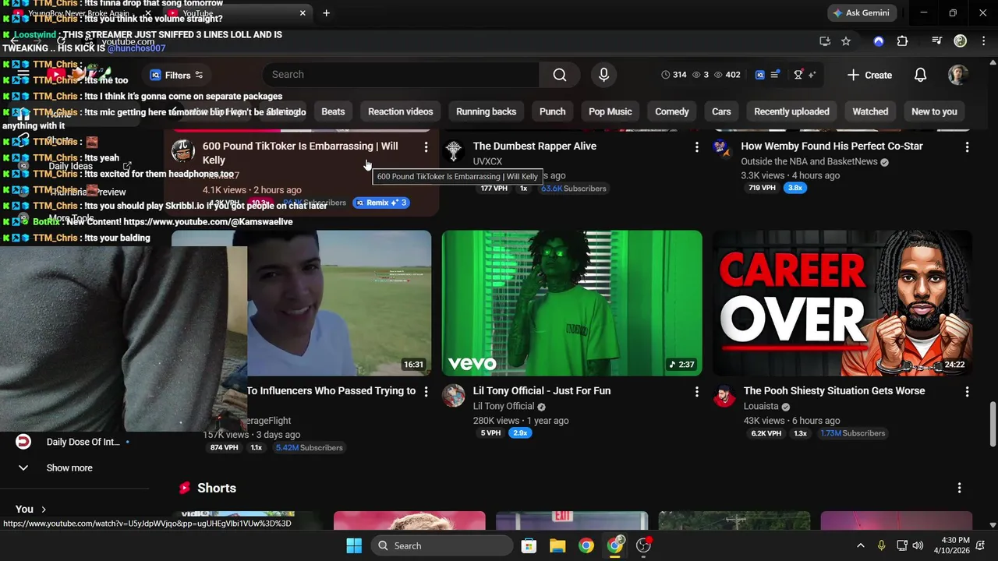This screenshot has width=998, height=561.
Task: Show hidden system tray icons chevron
Action: pos(860,545)
